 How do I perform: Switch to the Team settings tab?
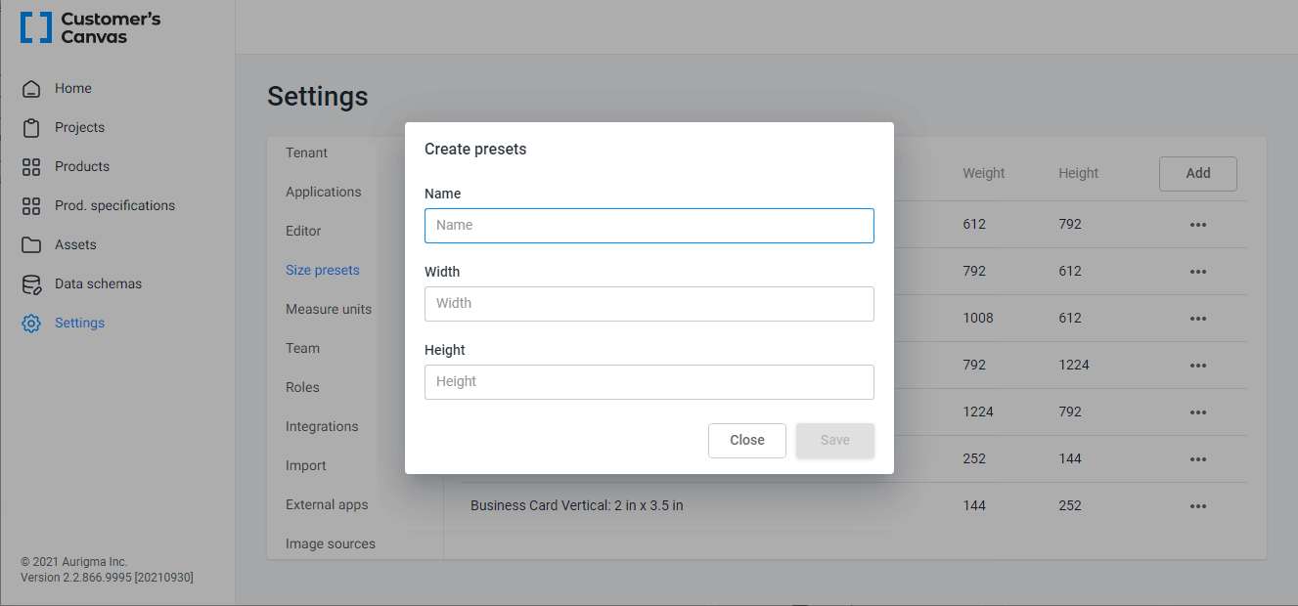(302, 348)
